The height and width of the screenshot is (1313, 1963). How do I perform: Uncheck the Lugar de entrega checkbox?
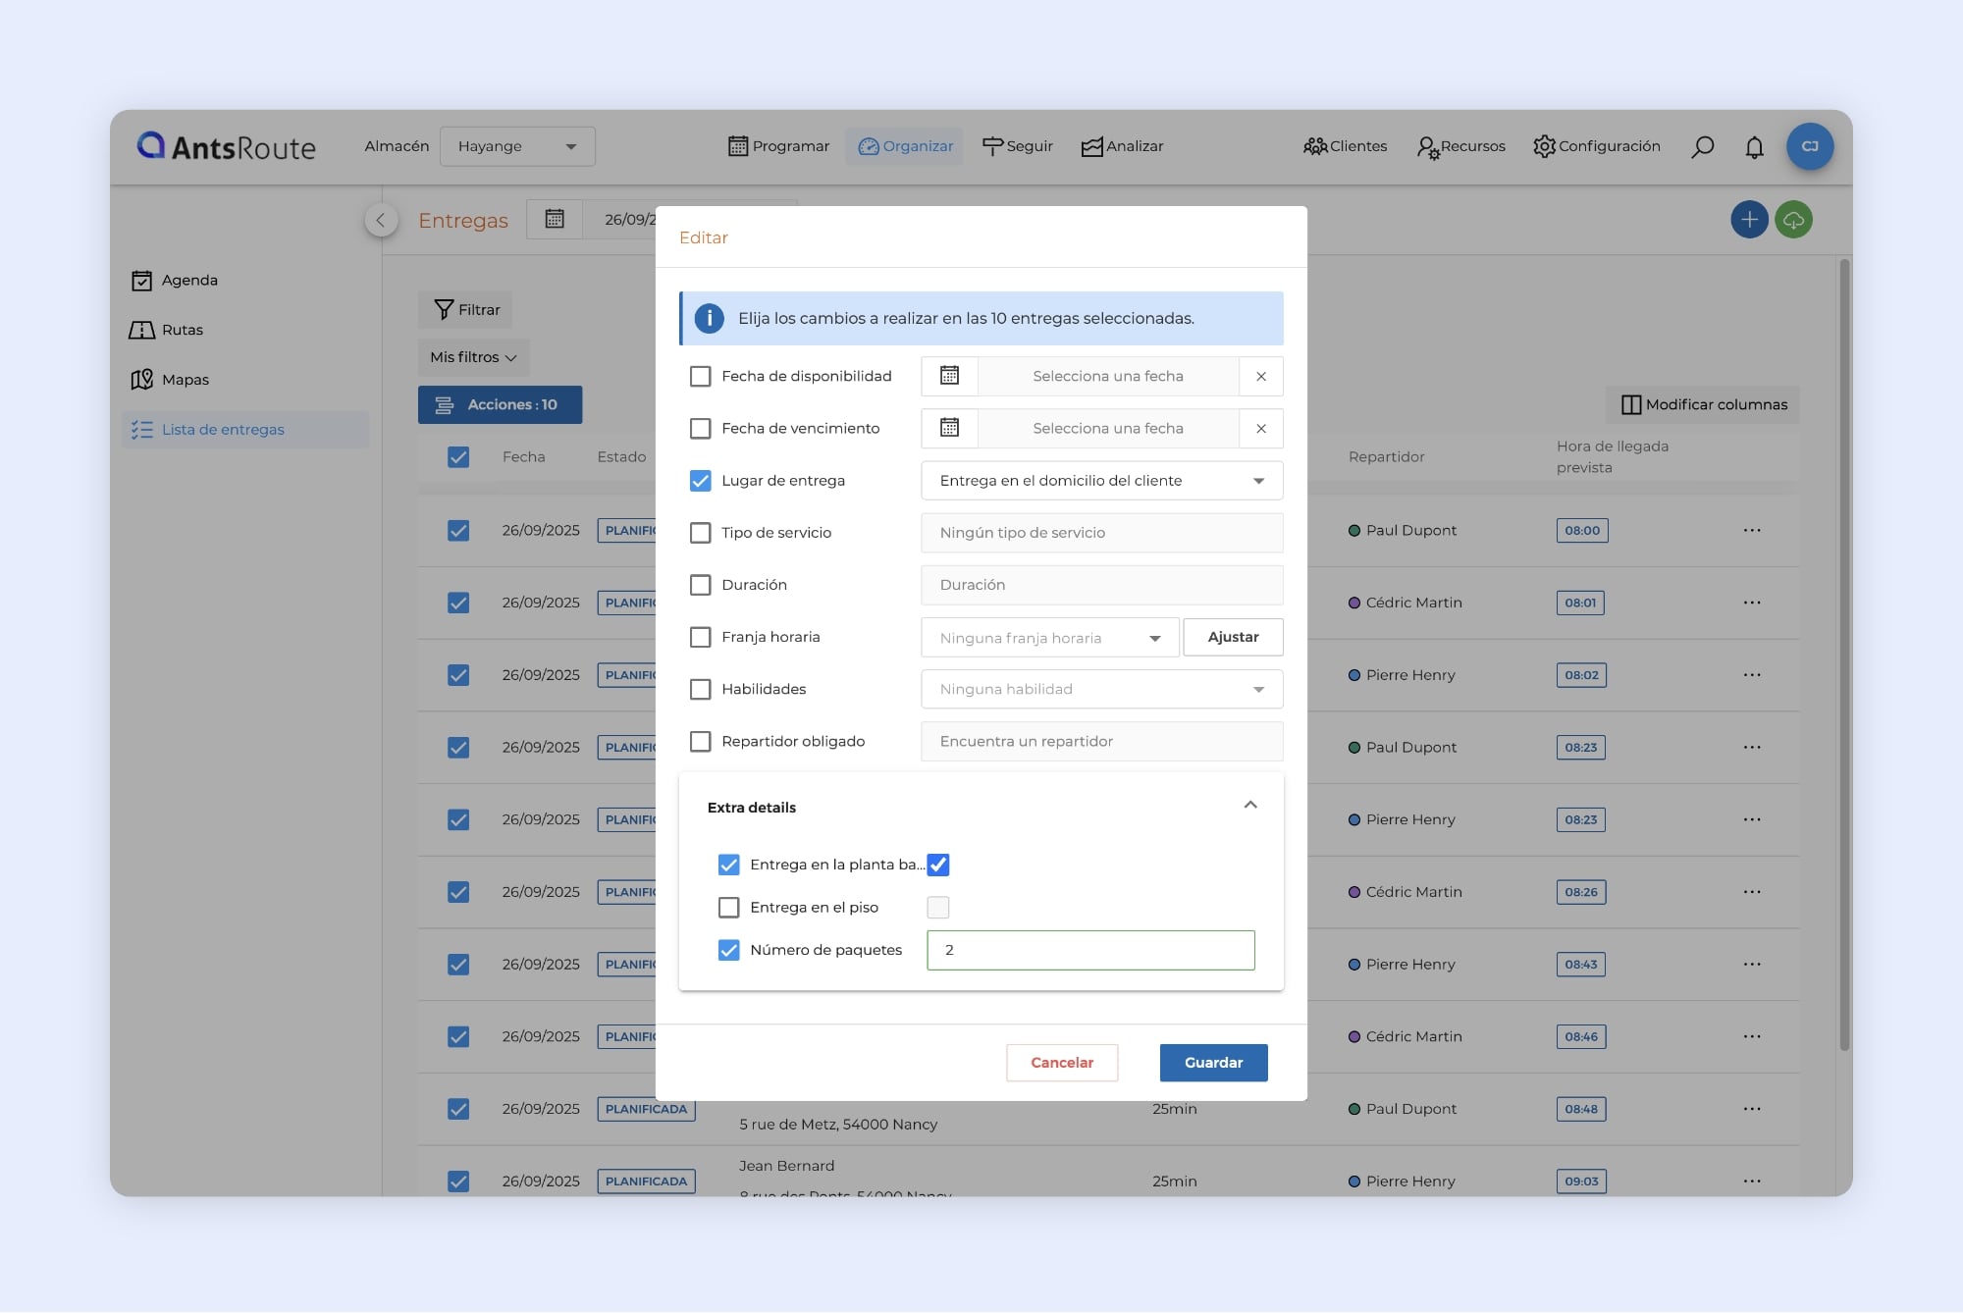click(x=700, y=481)
